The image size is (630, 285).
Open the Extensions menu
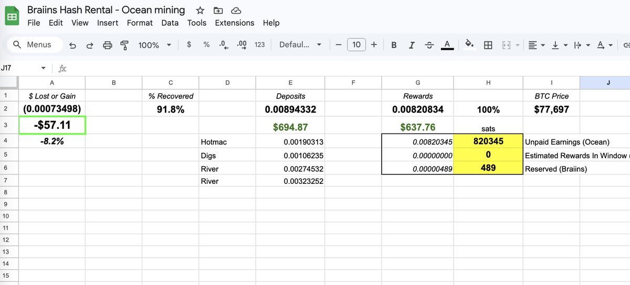tap(235, 23)
